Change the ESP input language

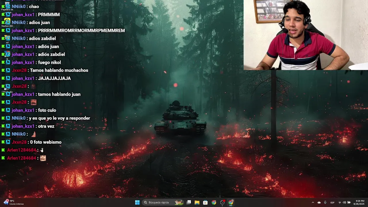(332, 202)
